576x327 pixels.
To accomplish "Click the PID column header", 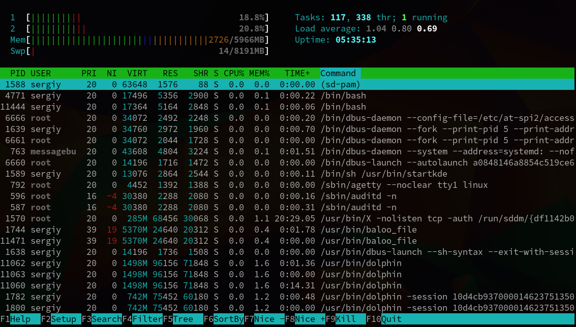I will tap(18, 74).
